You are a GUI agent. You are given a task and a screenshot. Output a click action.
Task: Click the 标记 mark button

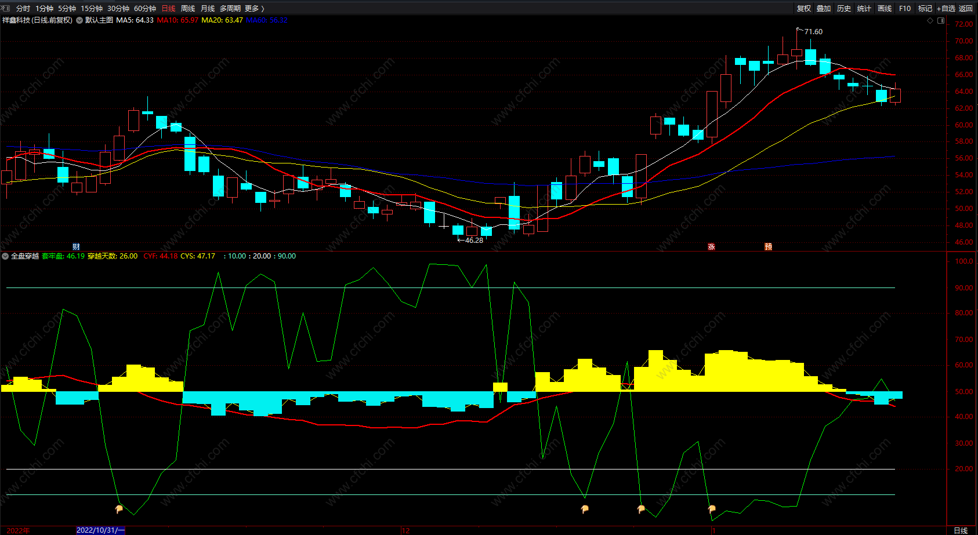[925, 9]
